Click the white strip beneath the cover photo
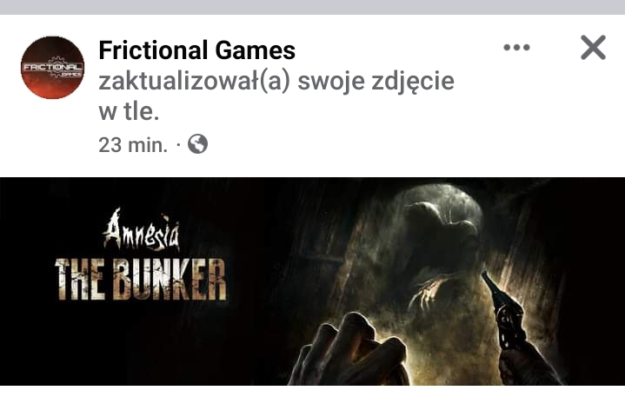 [313, 391]
